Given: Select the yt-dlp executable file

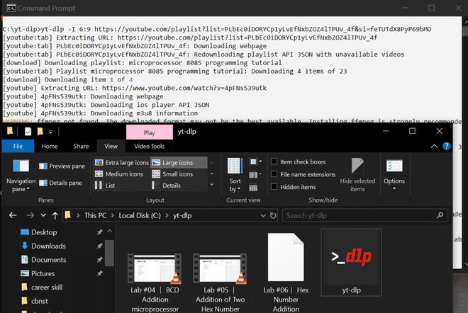Looking at the screenshot, I should [351, 262].
